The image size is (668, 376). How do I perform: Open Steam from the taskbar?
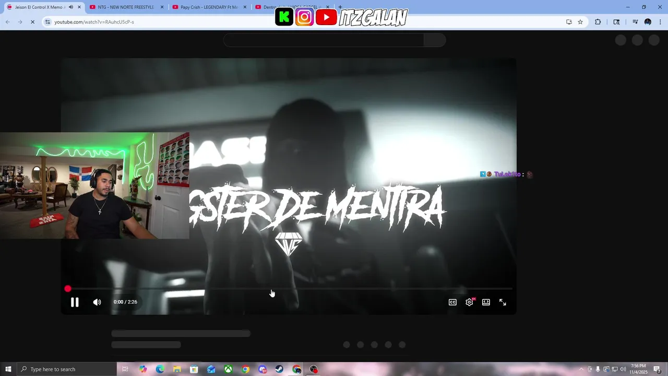[280, 369]
